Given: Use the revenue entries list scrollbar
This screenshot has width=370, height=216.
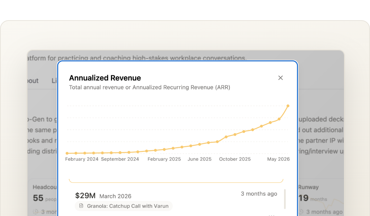Looking at the screenshot, I should coord(285,199).
